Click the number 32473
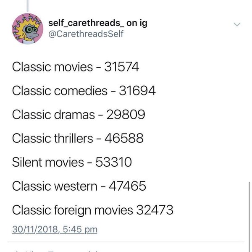 tap(154, 210)
